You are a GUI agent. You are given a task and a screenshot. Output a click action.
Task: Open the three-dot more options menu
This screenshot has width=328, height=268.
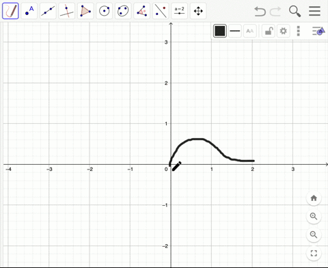[298, 31]
